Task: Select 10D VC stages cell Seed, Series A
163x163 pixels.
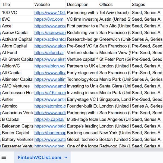Action: click(x=147, y=12)
